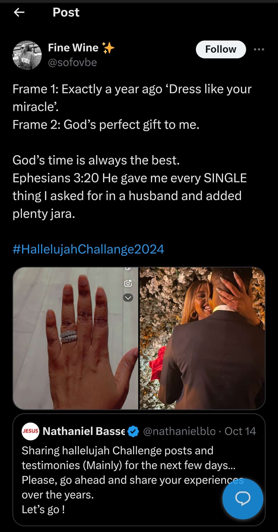Screen dimensions: 278x532
Task: Follow the Fine Wine account
Action: [x=221, y=49]
